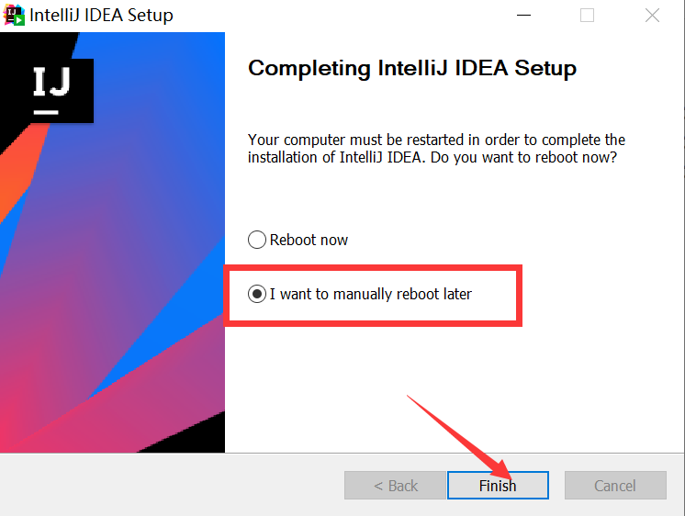Minimize the IntelliJ IDEA Setup window
Screen dimensions: 685x516
(523, 16)
